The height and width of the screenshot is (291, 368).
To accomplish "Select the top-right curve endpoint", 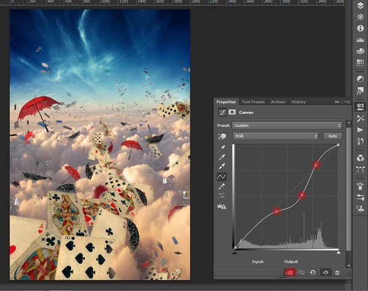I will coord(338,145).
